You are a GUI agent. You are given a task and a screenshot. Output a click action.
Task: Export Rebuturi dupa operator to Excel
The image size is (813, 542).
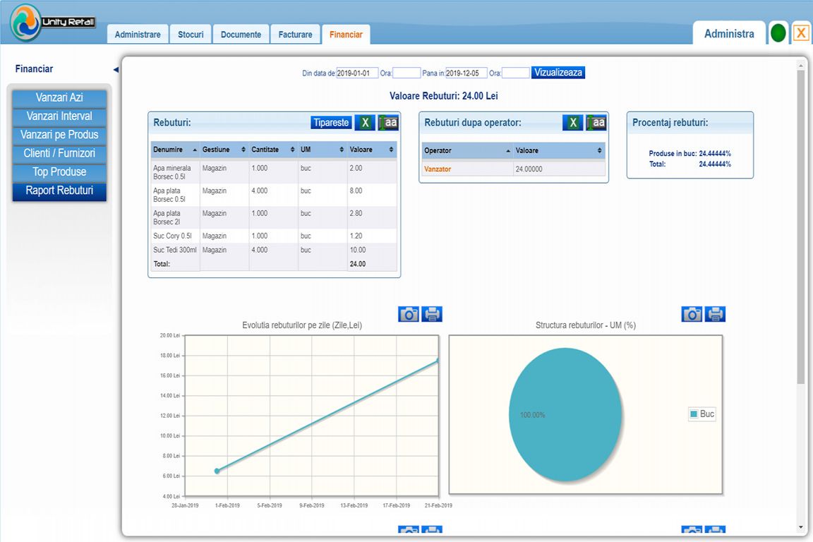click(573, 123)
